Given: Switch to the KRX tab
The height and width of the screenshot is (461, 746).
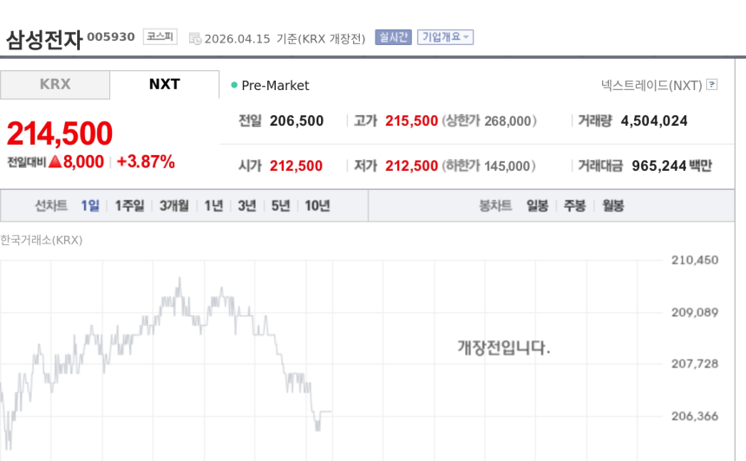Looking at the screenshot, I should pos(55,85).
